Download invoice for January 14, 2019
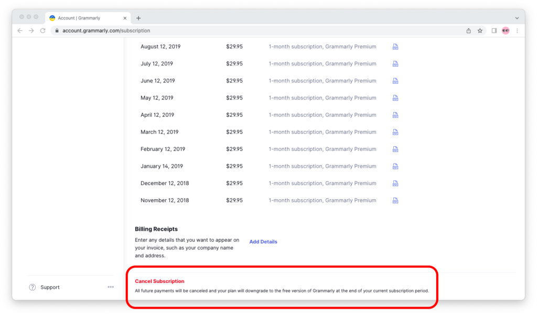 point(395,166)
